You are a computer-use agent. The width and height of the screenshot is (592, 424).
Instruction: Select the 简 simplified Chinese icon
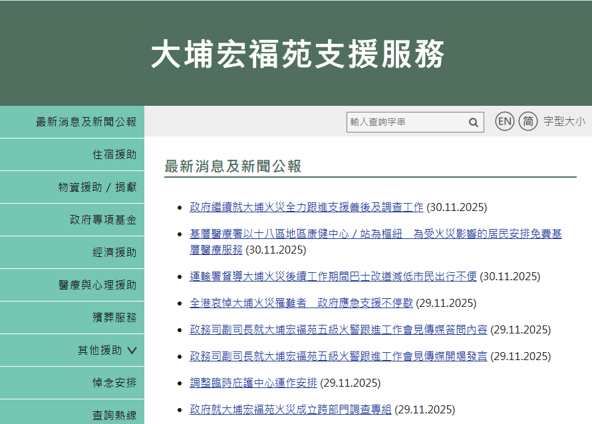(527, 121)
